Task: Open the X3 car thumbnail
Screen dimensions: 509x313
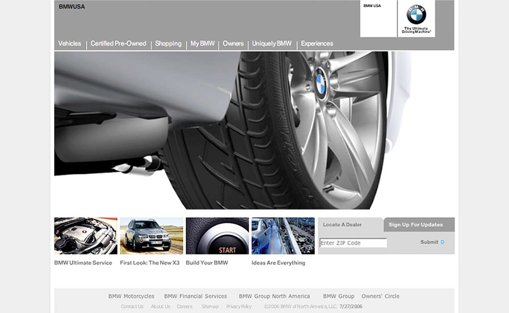Action: pos(152,236)
